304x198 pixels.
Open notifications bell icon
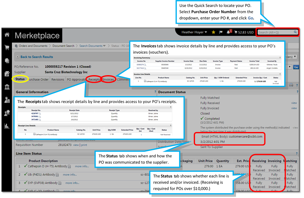click(229, 32)
